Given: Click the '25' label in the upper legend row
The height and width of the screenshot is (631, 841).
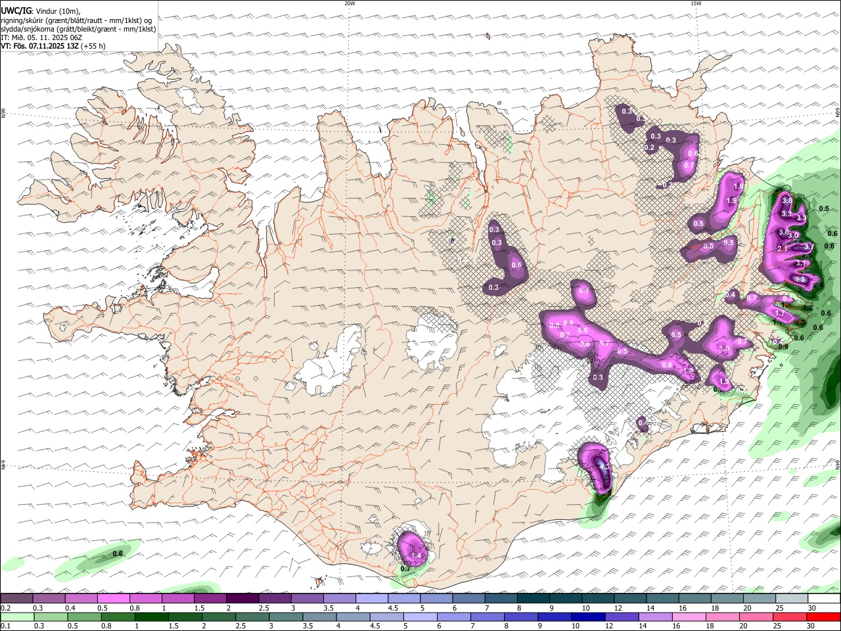Looking at the screenshot, I should (x=779, y=608).
